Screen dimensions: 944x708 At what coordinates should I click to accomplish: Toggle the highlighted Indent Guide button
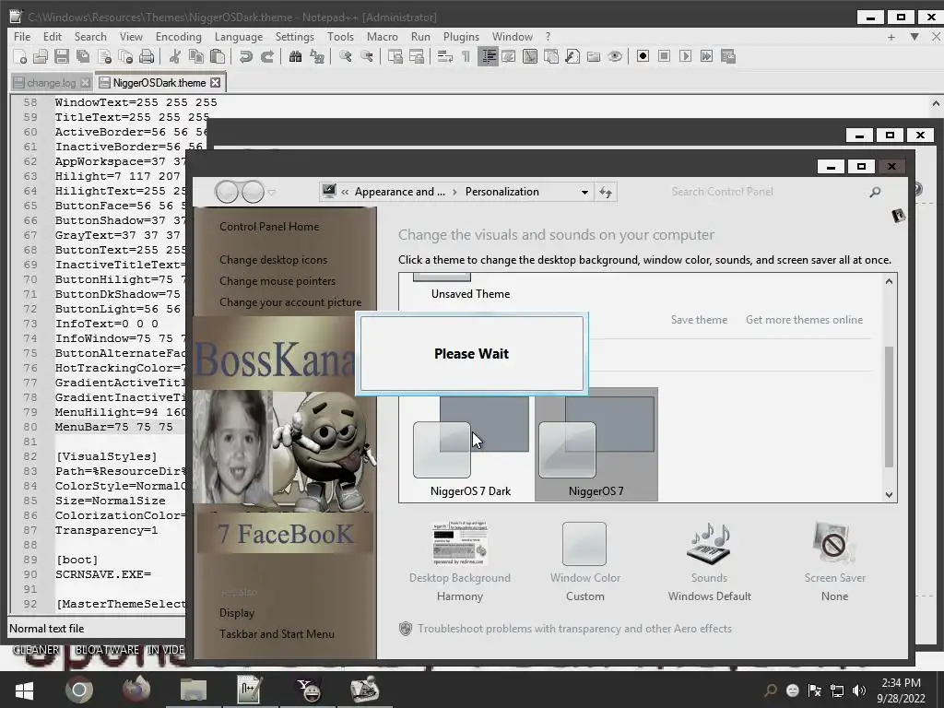tap(488, 56)
